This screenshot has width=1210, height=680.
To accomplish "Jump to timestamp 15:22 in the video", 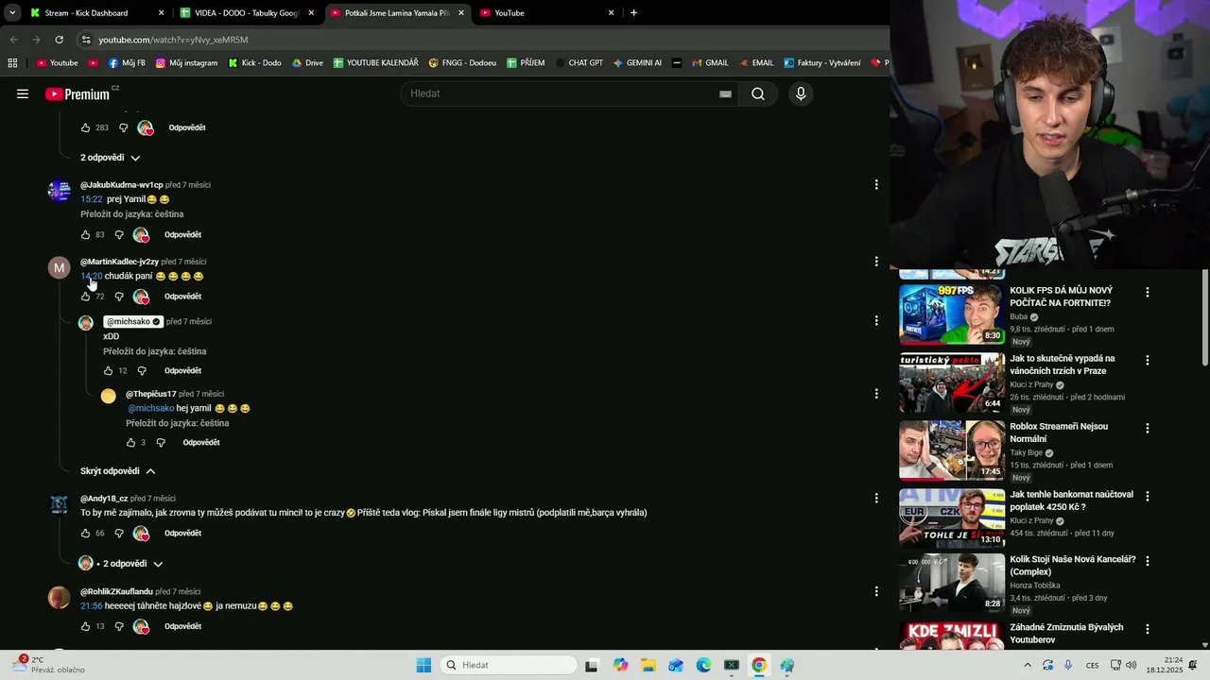I will pyautogui.click(x=92, y=199).
